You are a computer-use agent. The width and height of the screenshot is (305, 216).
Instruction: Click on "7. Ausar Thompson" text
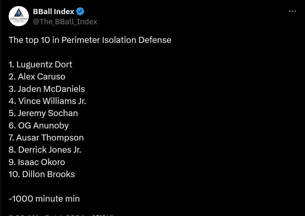point(46,138)
